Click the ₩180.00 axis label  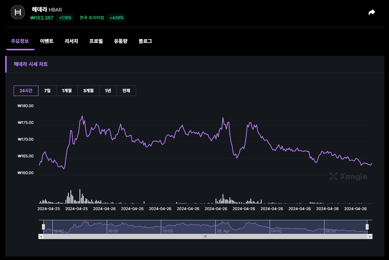25,106
